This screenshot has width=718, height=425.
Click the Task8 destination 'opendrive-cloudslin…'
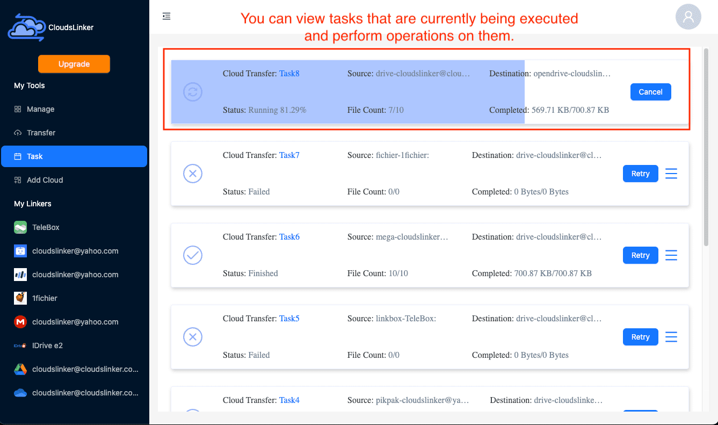click(x=572, y=74)
